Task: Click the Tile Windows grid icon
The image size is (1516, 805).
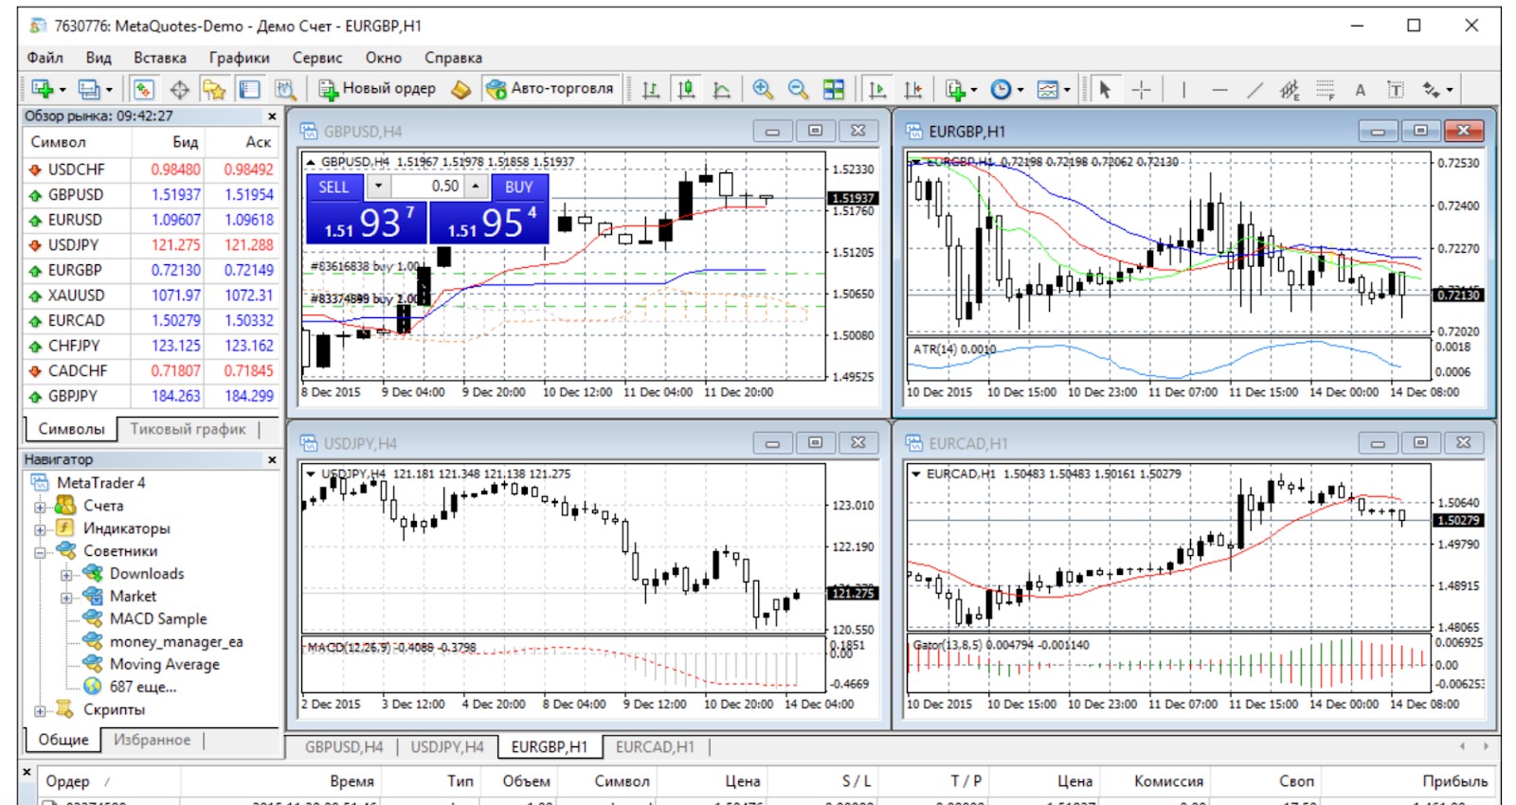Action: pos(834,89)
